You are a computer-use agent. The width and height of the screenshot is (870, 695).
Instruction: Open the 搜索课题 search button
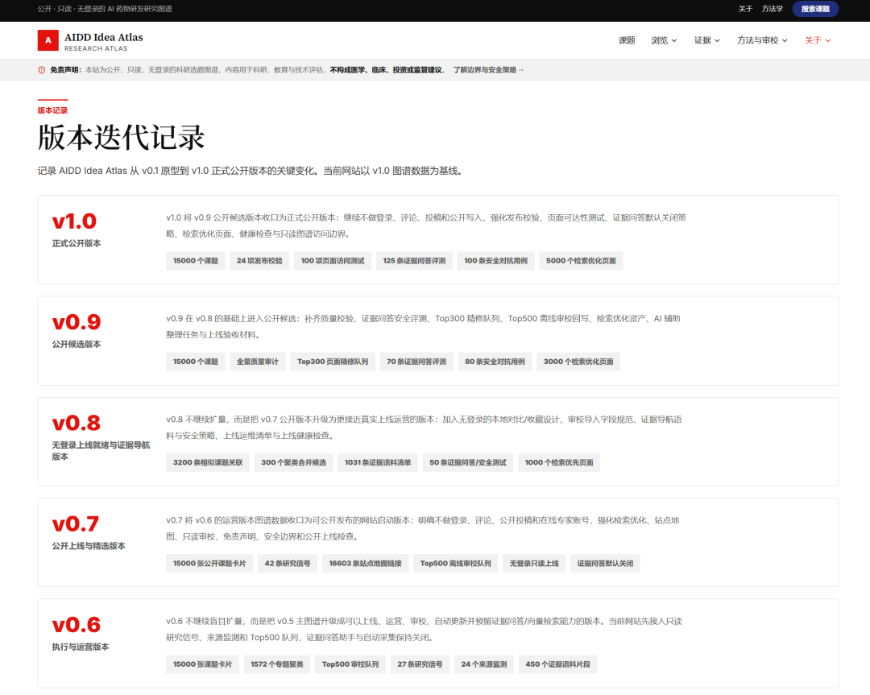tap(815, 9)
